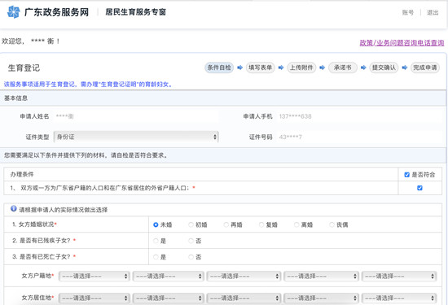Click the arrow icon after 填写表单 step
This screenshot has width=448, height=305.
[x=281, y=68]
